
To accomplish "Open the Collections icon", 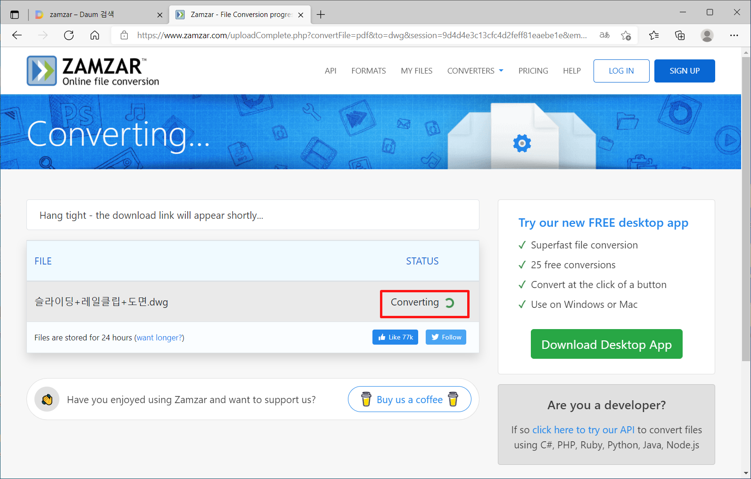I will click(x=680, y=35).
